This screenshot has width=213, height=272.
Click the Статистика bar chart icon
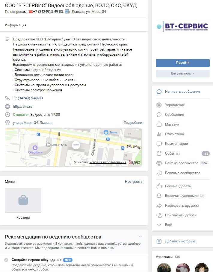pos(159,134)
